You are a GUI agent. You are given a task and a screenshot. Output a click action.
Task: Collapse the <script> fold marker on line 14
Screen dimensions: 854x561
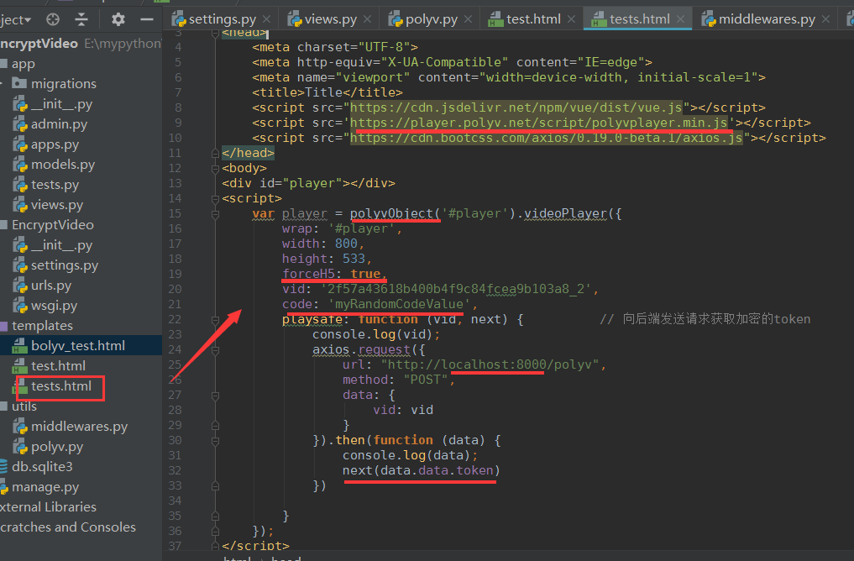[x=215, y=199]
